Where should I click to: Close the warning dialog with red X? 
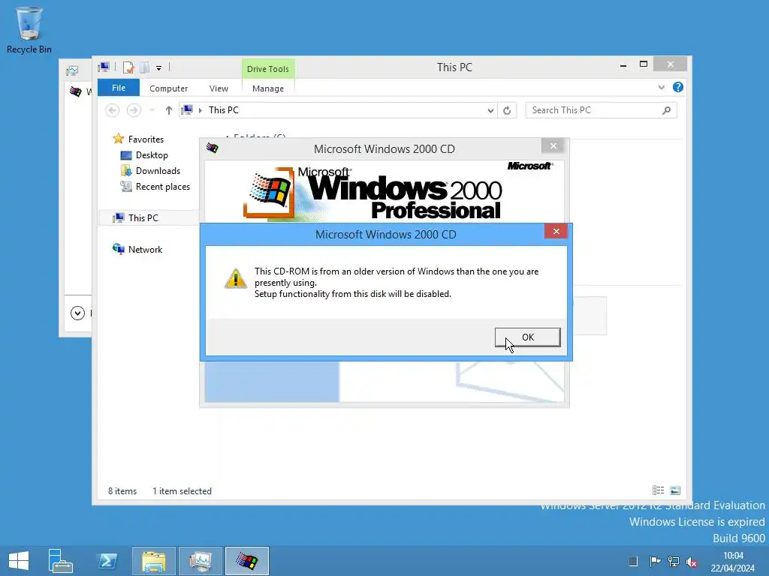(x=556, y=231)
